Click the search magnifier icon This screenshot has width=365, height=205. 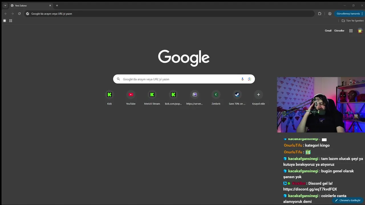(118, 79)
